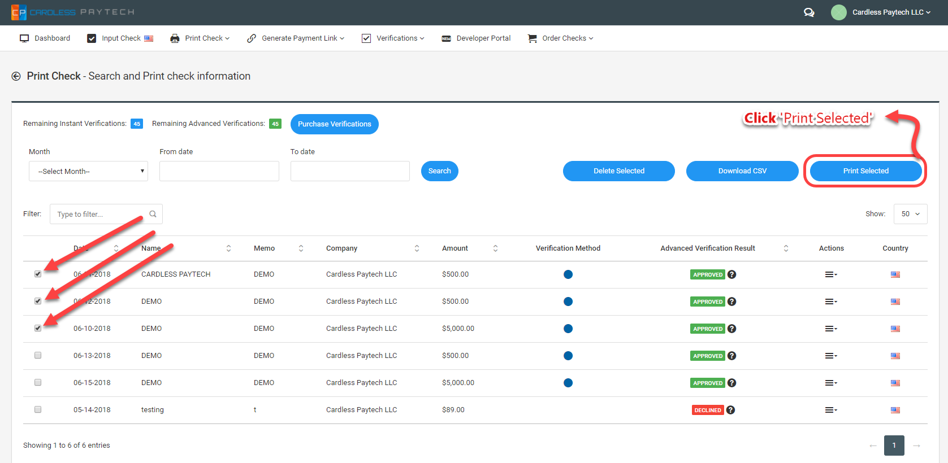948x463 pixels.
Task: Open actions menu for 06-13-2018 row
Action: (x=831, y=356)
